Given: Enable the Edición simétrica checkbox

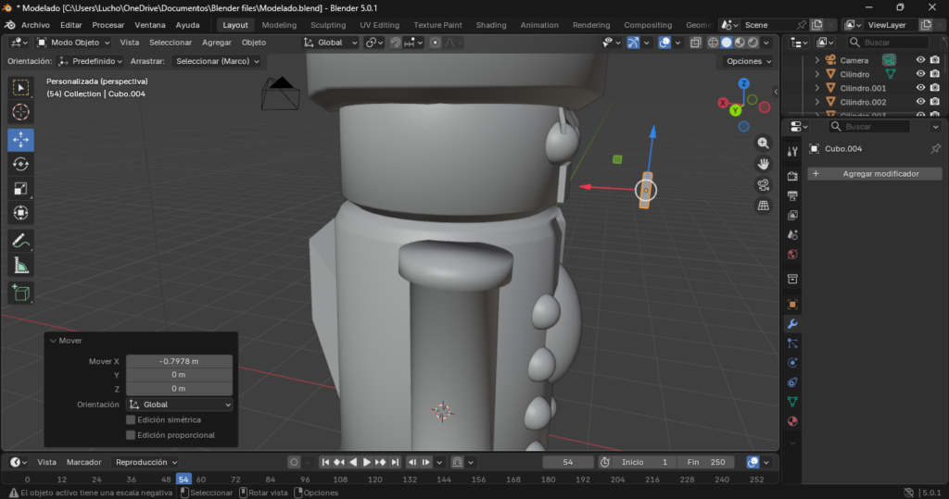Looking at the screenshot, I should [x=131, y=420].
